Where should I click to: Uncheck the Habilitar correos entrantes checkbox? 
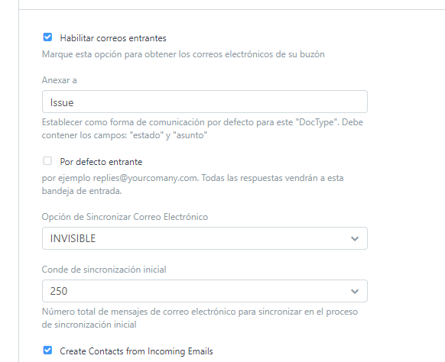pos(47,37)
